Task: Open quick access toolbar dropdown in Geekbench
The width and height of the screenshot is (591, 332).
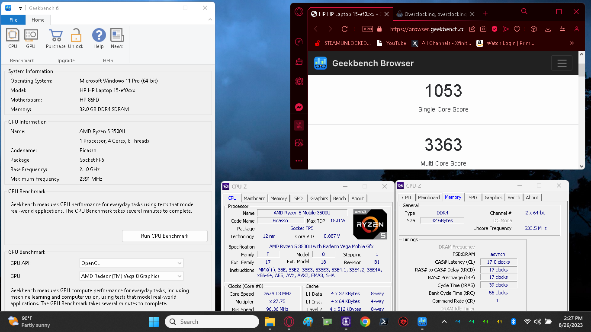Action: [x=20, y=8]
